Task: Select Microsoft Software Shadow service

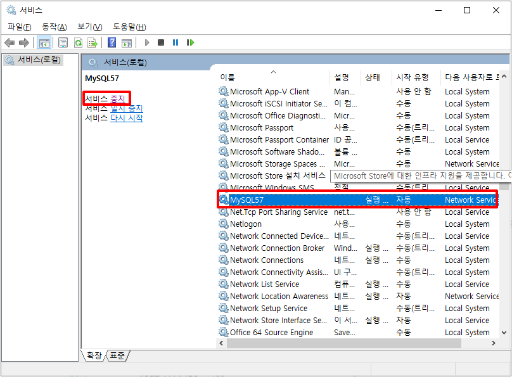Action: click(358, 152)
